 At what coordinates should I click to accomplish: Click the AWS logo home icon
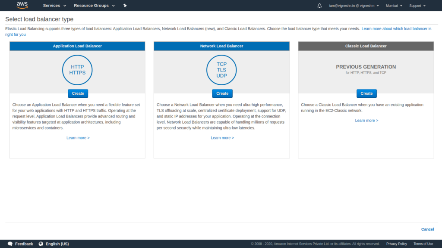coord(22,5)
